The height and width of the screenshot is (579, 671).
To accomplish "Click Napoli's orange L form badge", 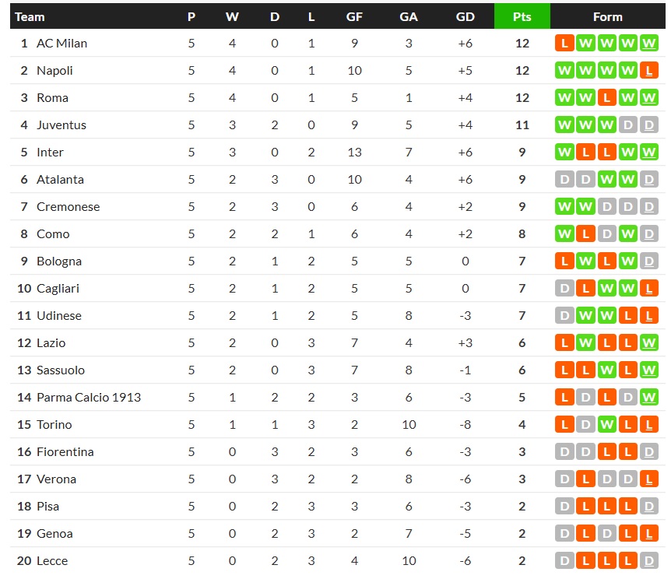I will (649, 71).
